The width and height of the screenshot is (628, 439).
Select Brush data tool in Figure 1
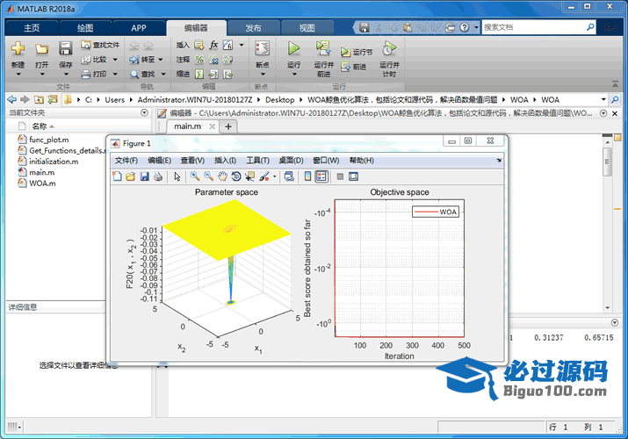click(x=264, y=176)
